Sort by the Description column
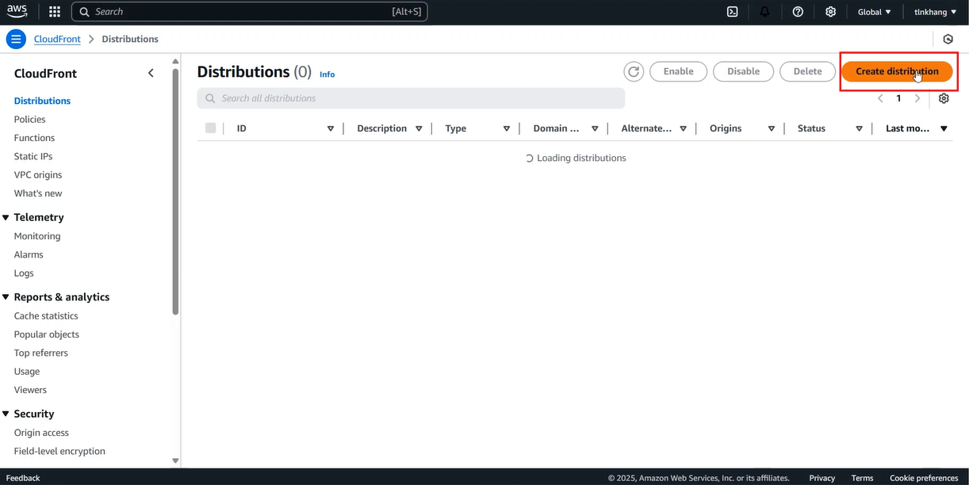This screenshot has height=485, width=969. 419,128
